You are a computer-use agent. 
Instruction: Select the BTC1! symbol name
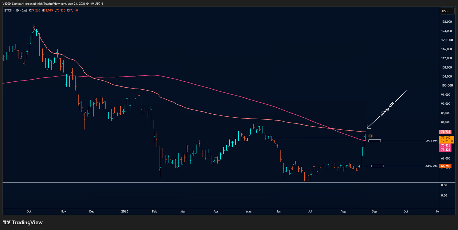[8, 10]
